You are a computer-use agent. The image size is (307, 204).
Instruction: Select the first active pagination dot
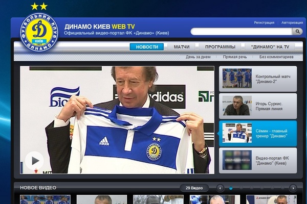coord(231,188)
